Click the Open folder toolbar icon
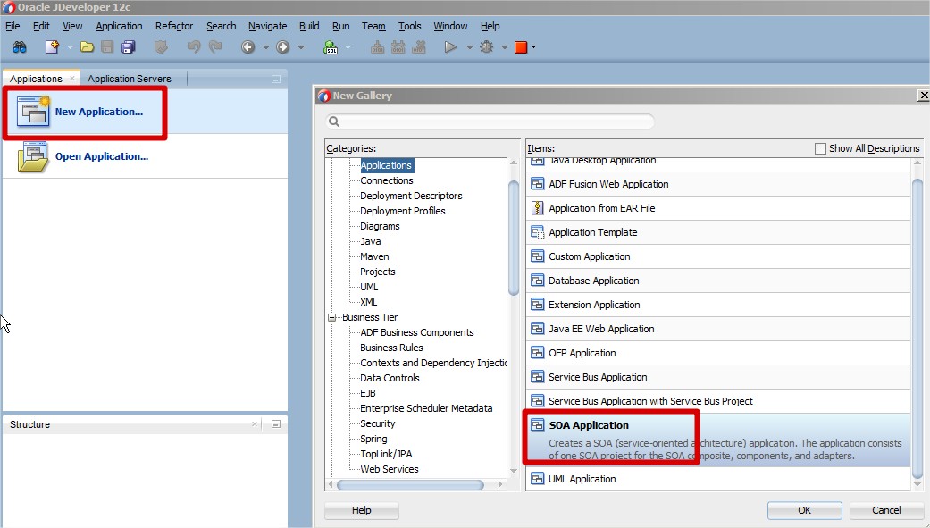Viewport: 930px width, 528px height. pyautogui.click(x=87, y=47)
